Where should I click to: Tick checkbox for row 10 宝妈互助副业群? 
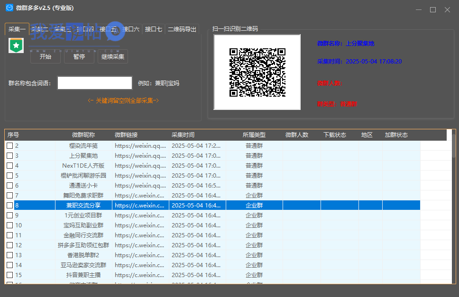coord(9,225)
